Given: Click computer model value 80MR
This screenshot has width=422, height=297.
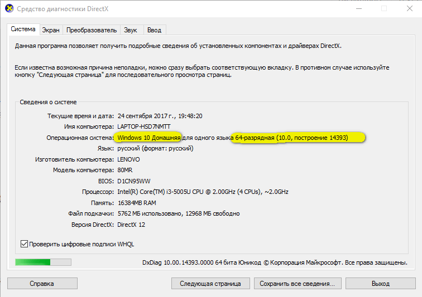Looking at the screenshot, I should 125,170.
